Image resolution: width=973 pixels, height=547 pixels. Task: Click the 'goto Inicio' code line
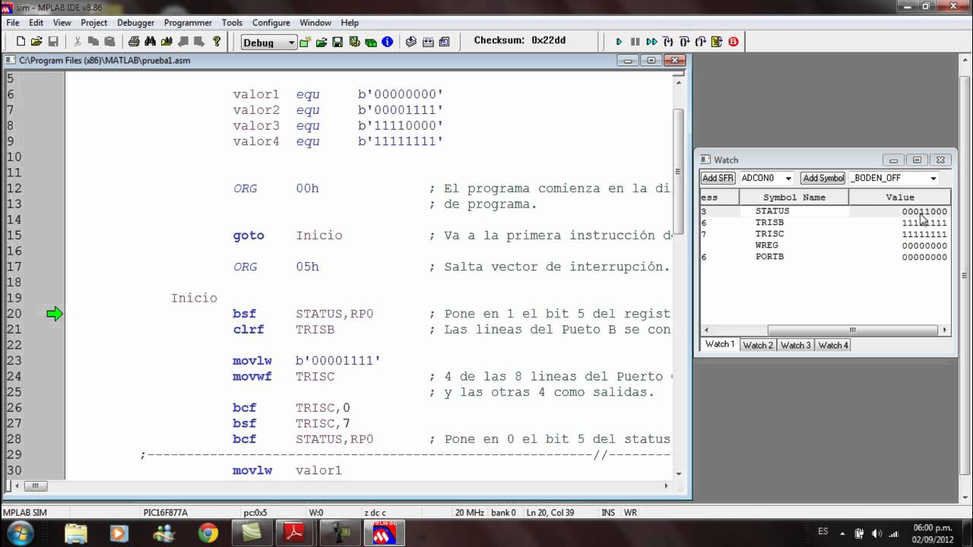(x=287, y=236)
